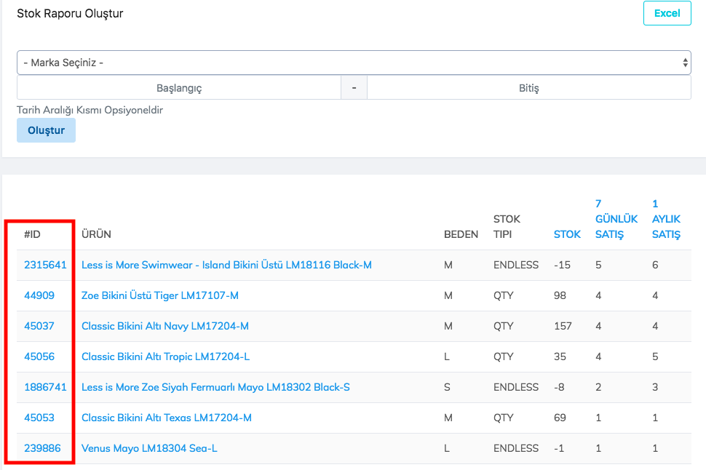
Task: Open product ID 44909
Action: [x=39, y=295]
